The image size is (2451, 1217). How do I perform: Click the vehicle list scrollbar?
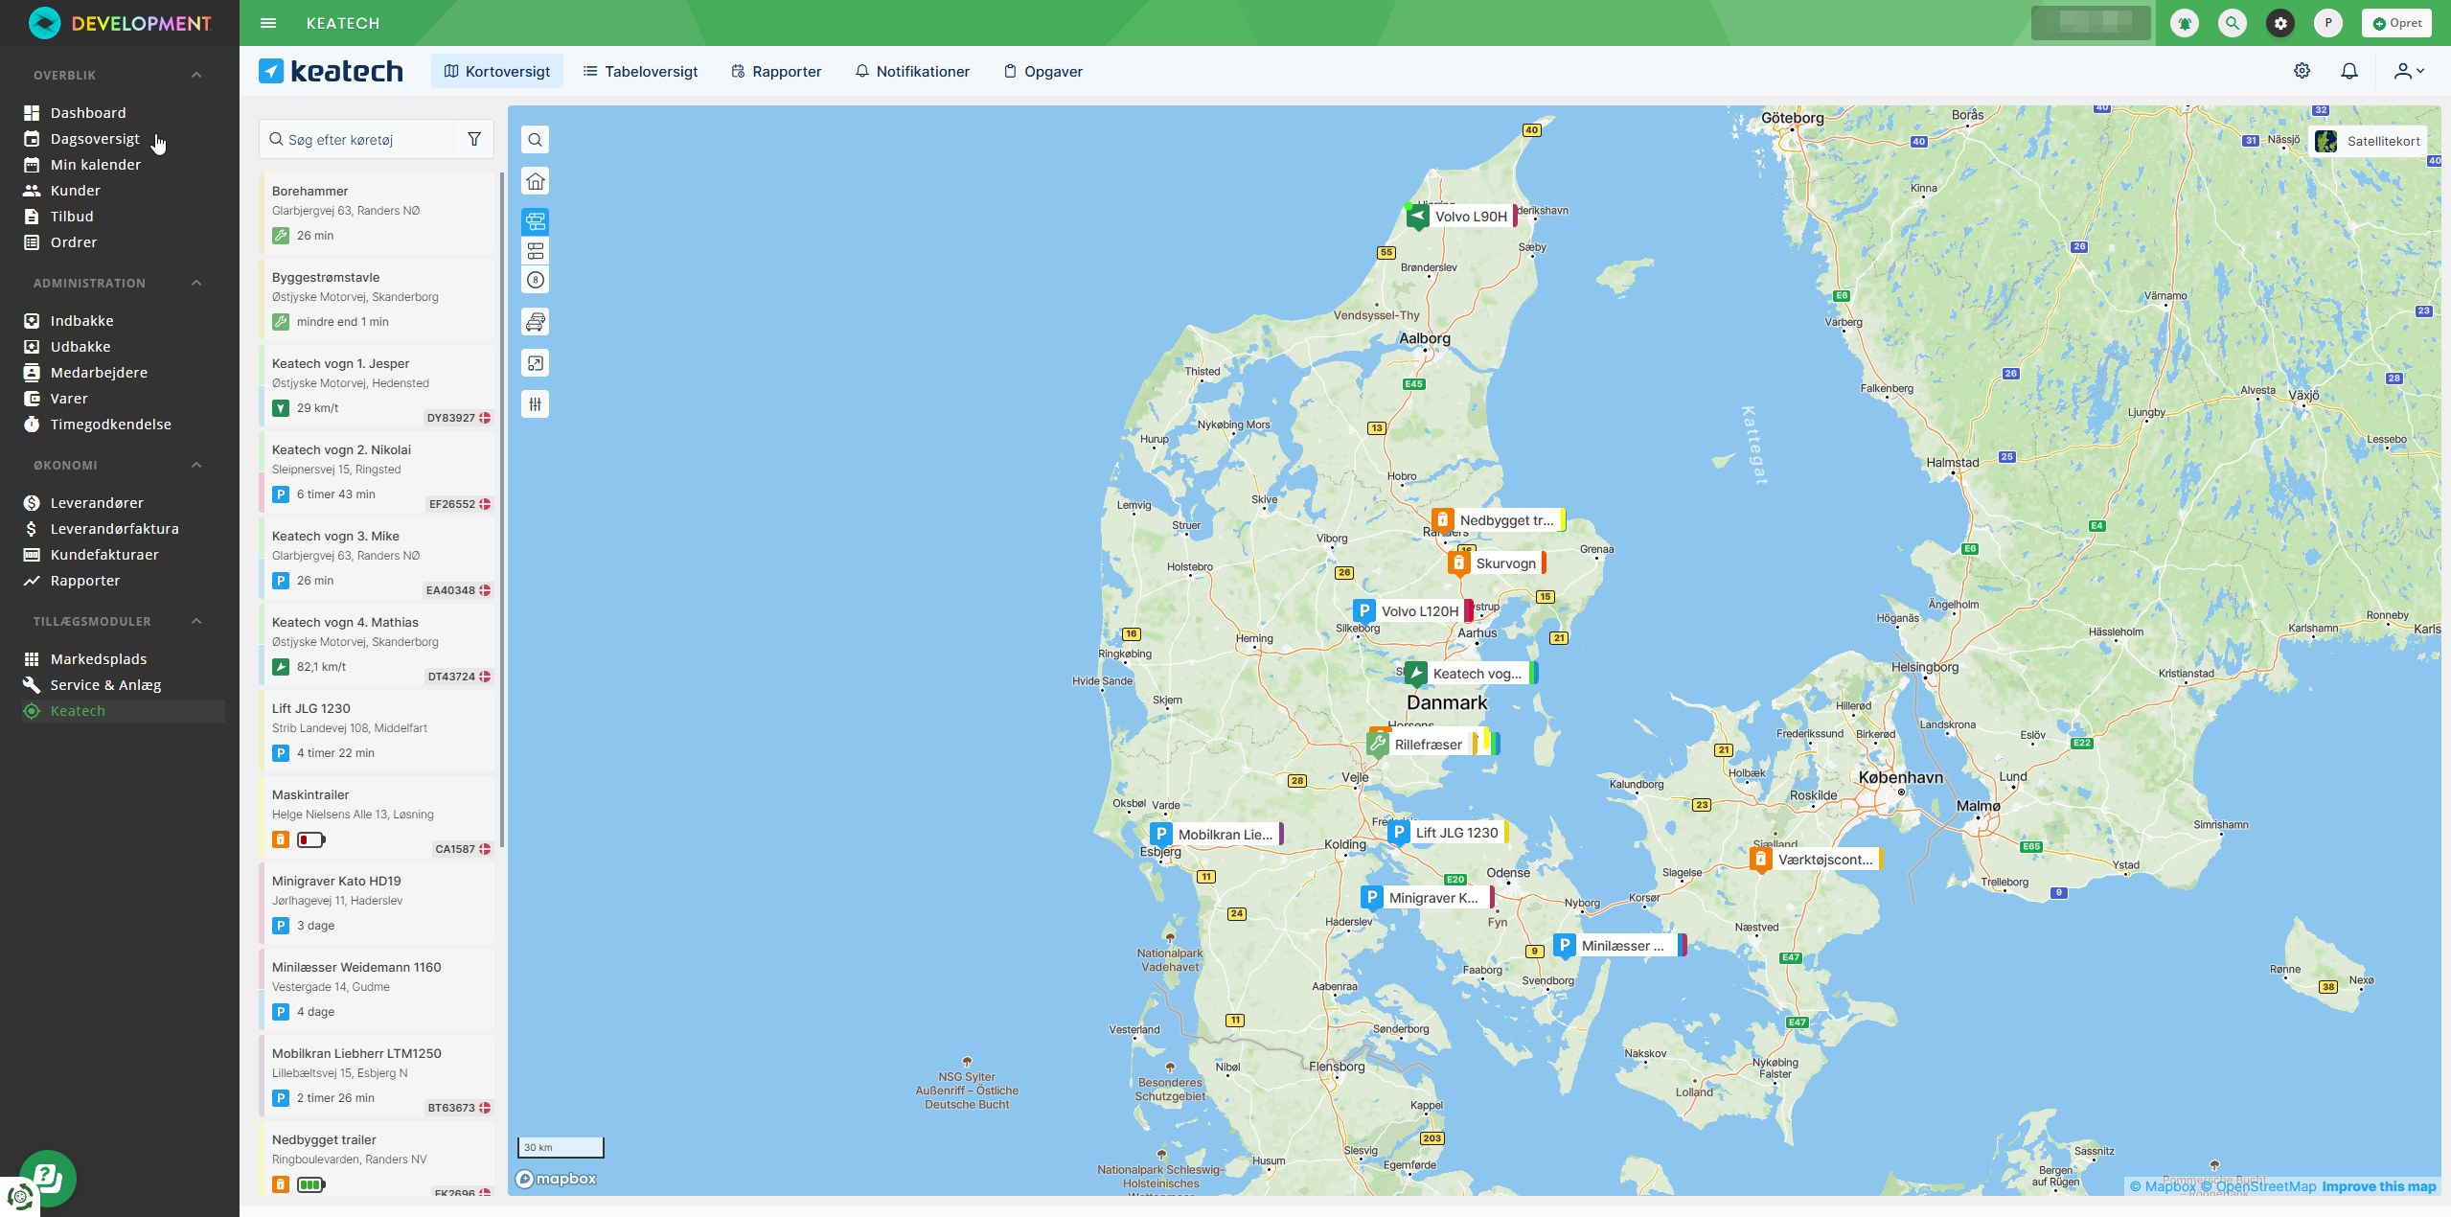tap(501, 508)
